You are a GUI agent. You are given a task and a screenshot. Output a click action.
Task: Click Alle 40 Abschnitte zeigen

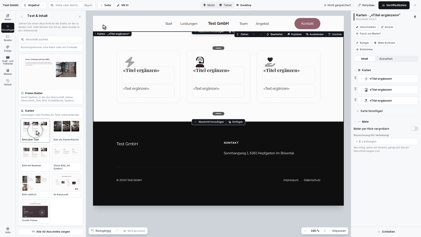[51, 232]
